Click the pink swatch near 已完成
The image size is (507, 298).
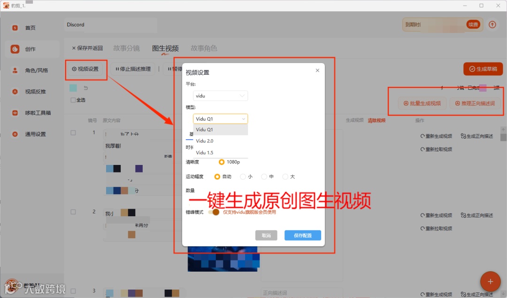tap(483, 88)
